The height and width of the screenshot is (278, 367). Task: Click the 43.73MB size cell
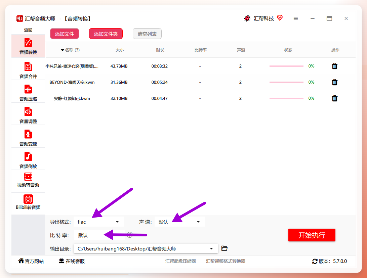tap(119, 66)
